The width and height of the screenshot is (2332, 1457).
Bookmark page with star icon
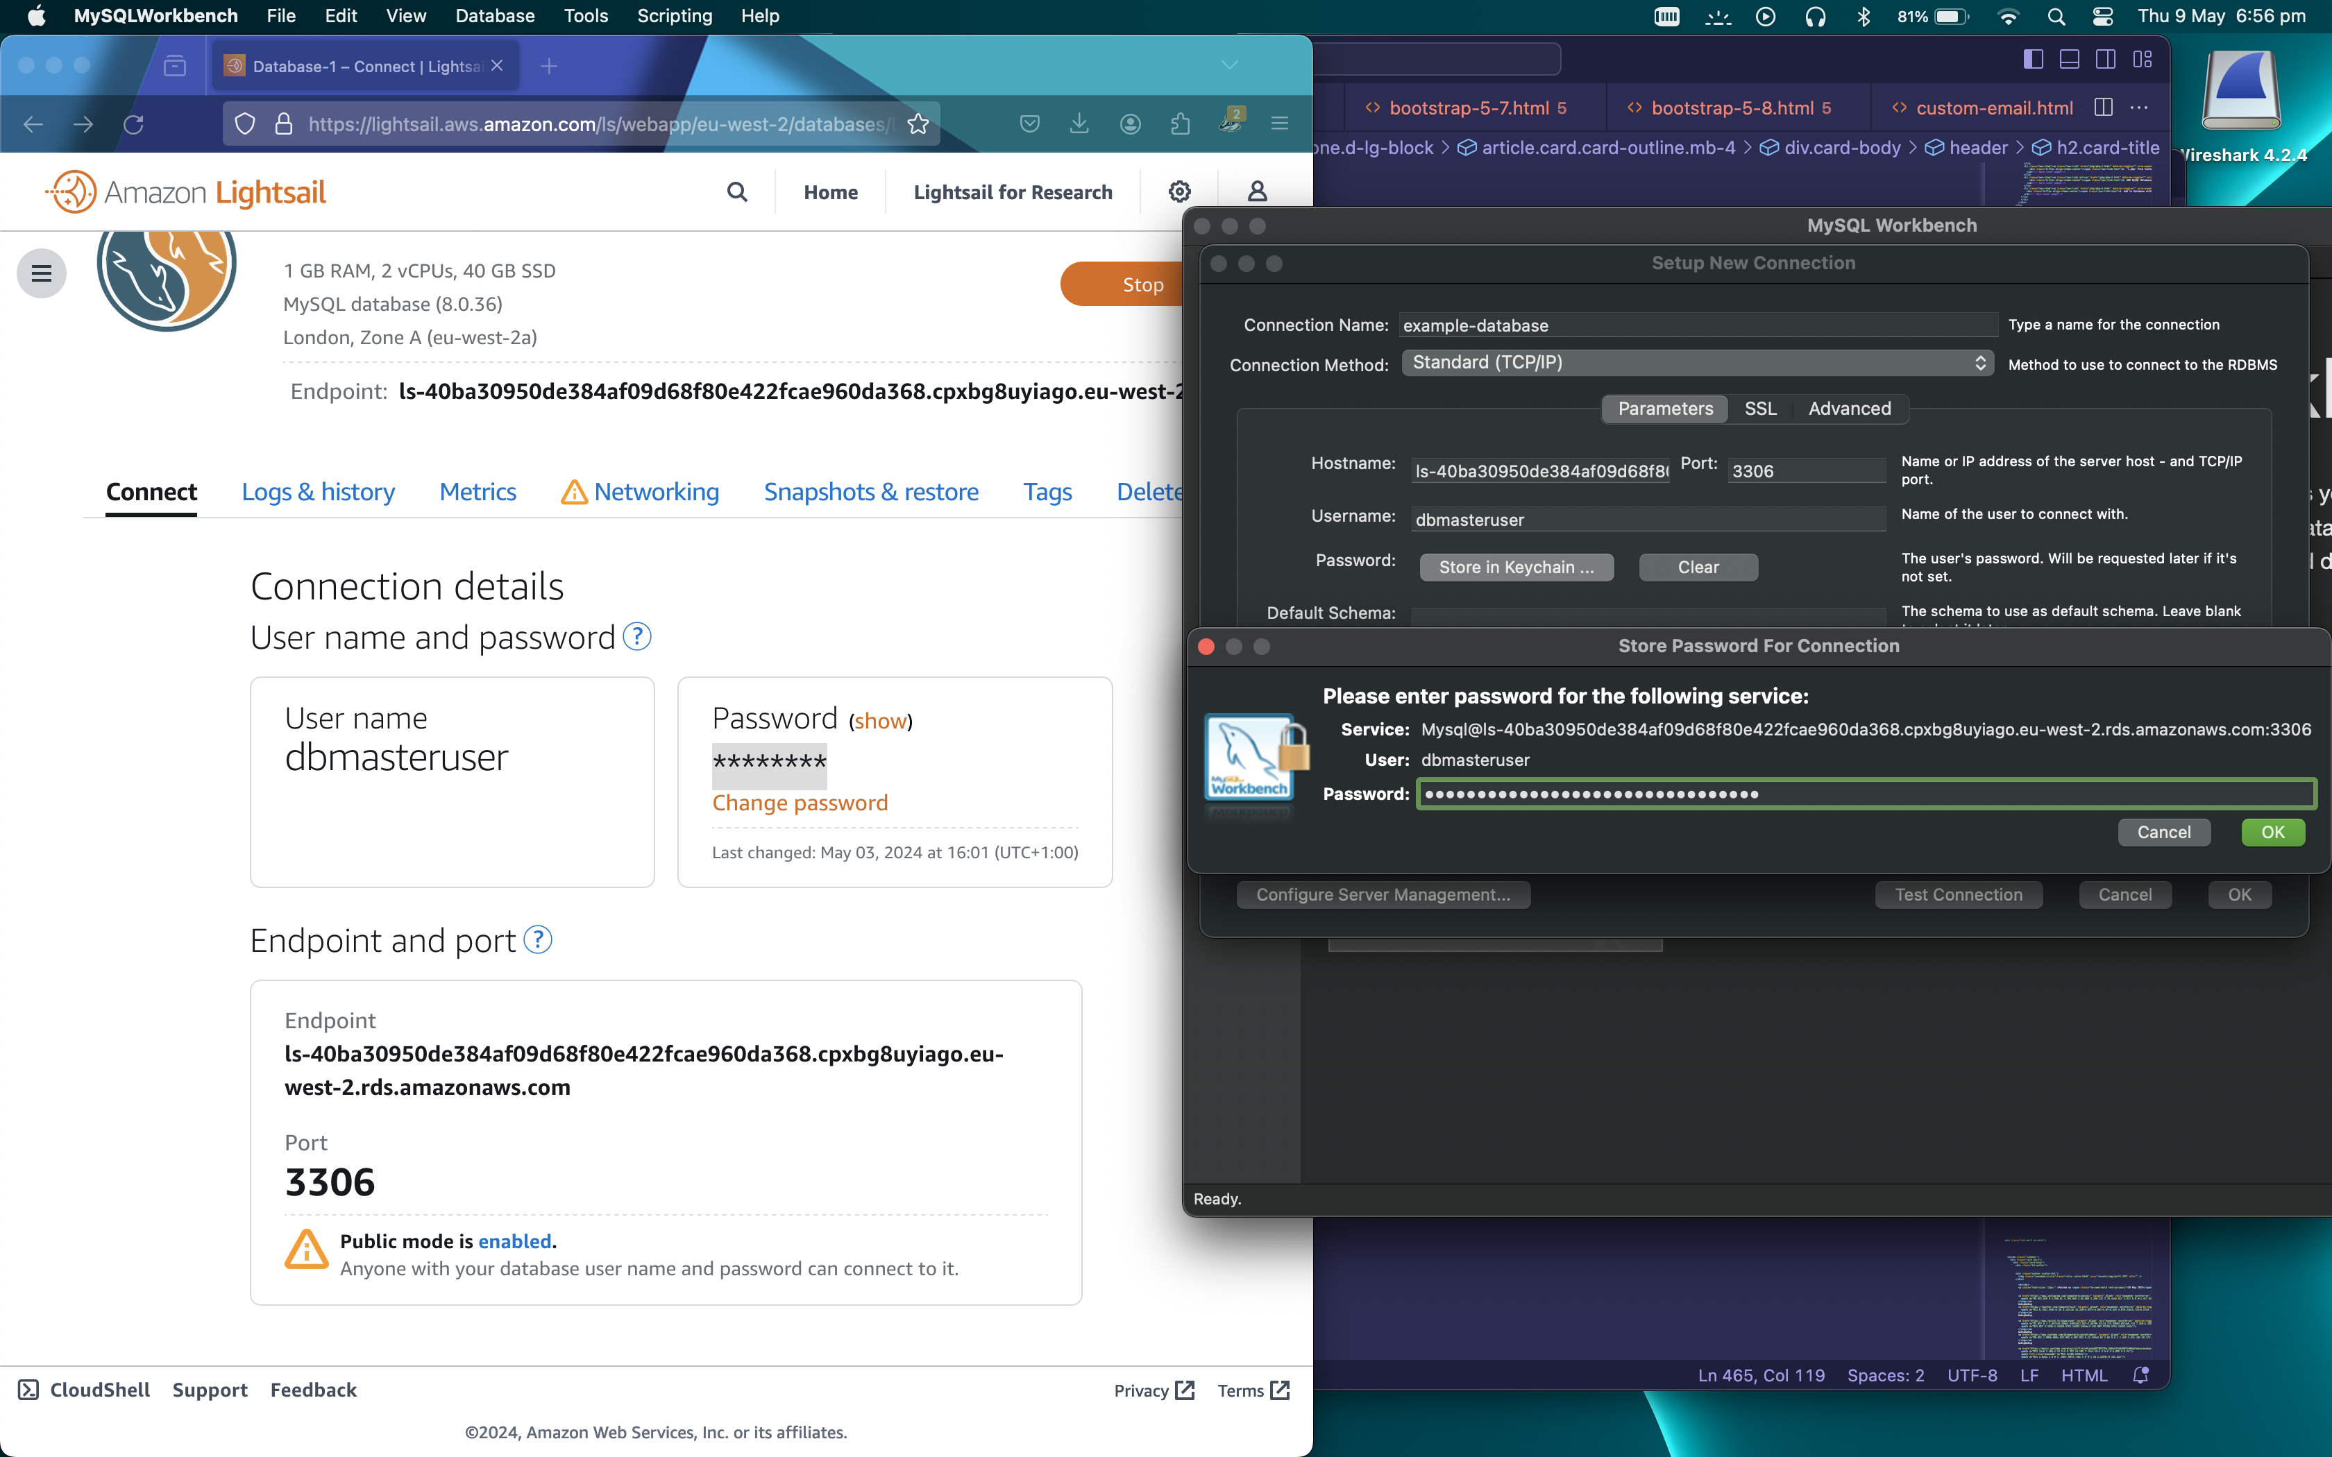pos(918,124)
